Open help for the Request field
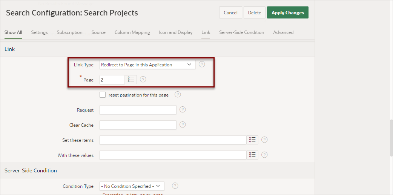393x195 pixels. [183, 110]
